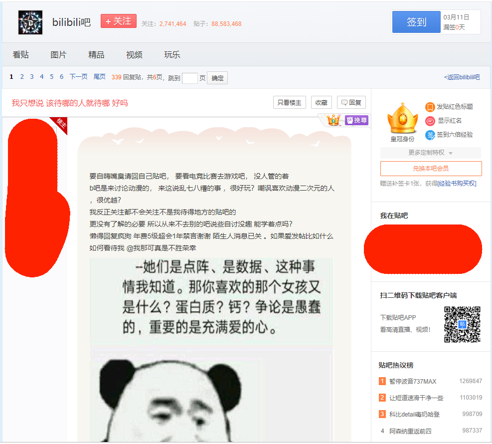The height and width of the screenshot is (444, 492).
Task: Click the QR code for Tieba app
Action: tap(462, 324)
